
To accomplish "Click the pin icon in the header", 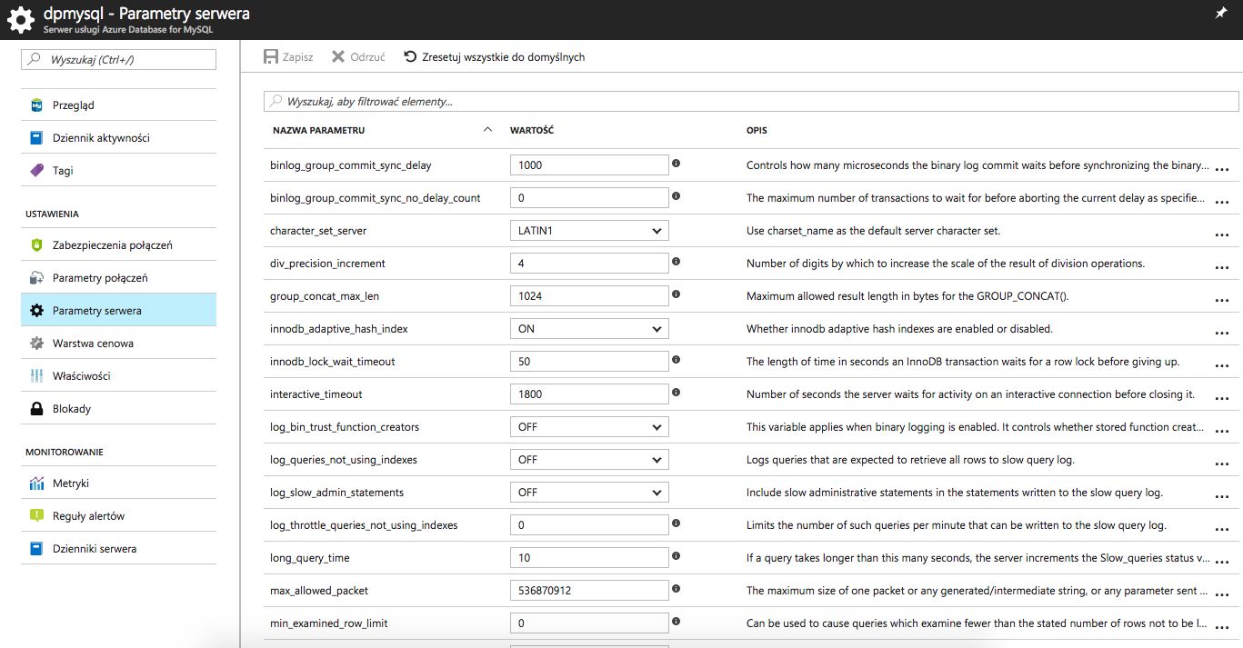I will 1220,13.
